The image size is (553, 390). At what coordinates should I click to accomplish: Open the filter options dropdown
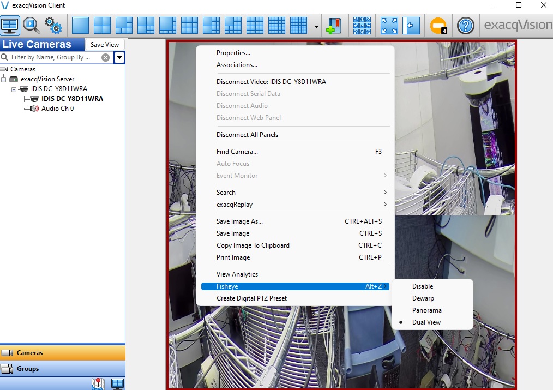119,57
